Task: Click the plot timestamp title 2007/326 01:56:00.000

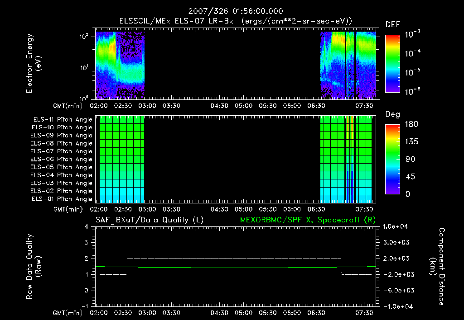Action: tap(236, 11)
